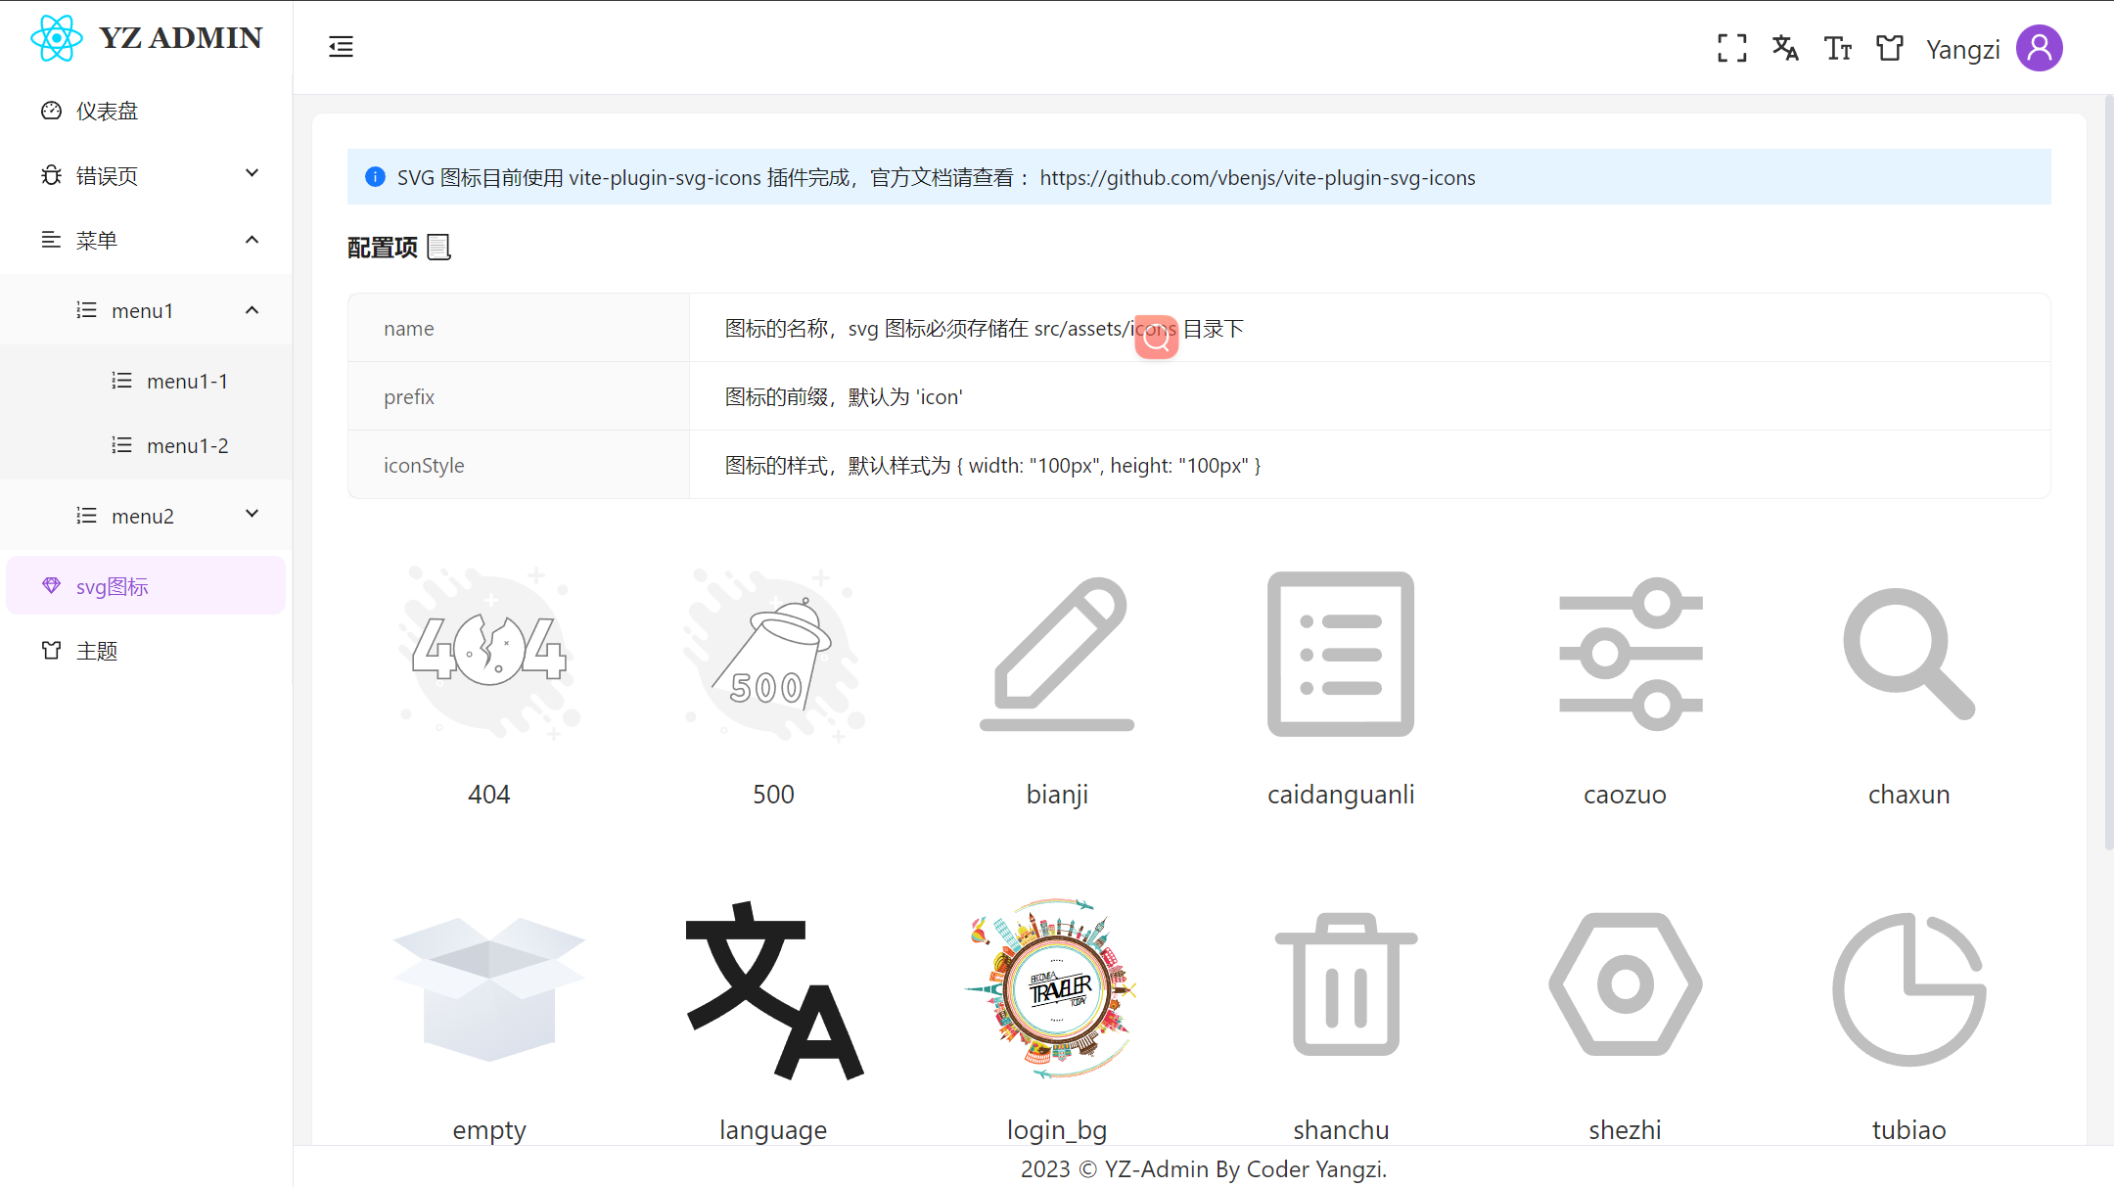Viewport: 2114px width, 1187px height.
Task: Click the chaxun magnifier icon
Action: 1908,654
